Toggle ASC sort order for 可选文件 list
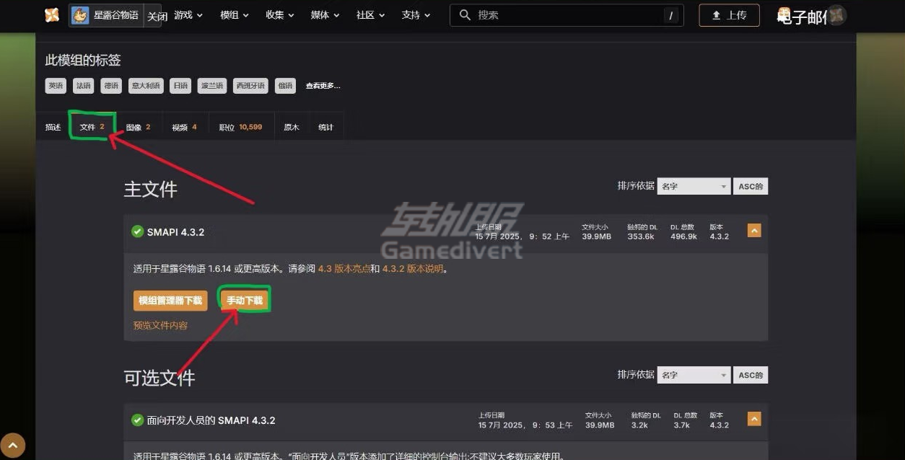 751,374
